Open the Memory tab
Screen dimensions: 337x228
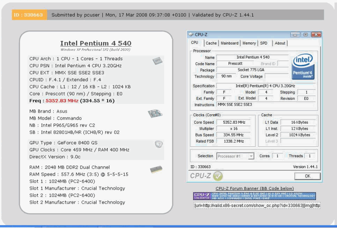coord(249,43)
